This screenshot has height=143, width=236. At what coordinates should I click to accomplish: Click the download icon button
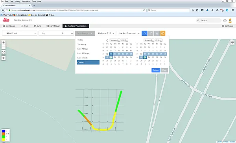(x=157, y=33)
